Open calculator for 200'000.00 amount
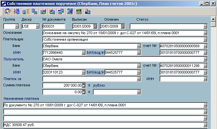Image resolution: width=217 pixels, height=129 pixels. point(84,85)
